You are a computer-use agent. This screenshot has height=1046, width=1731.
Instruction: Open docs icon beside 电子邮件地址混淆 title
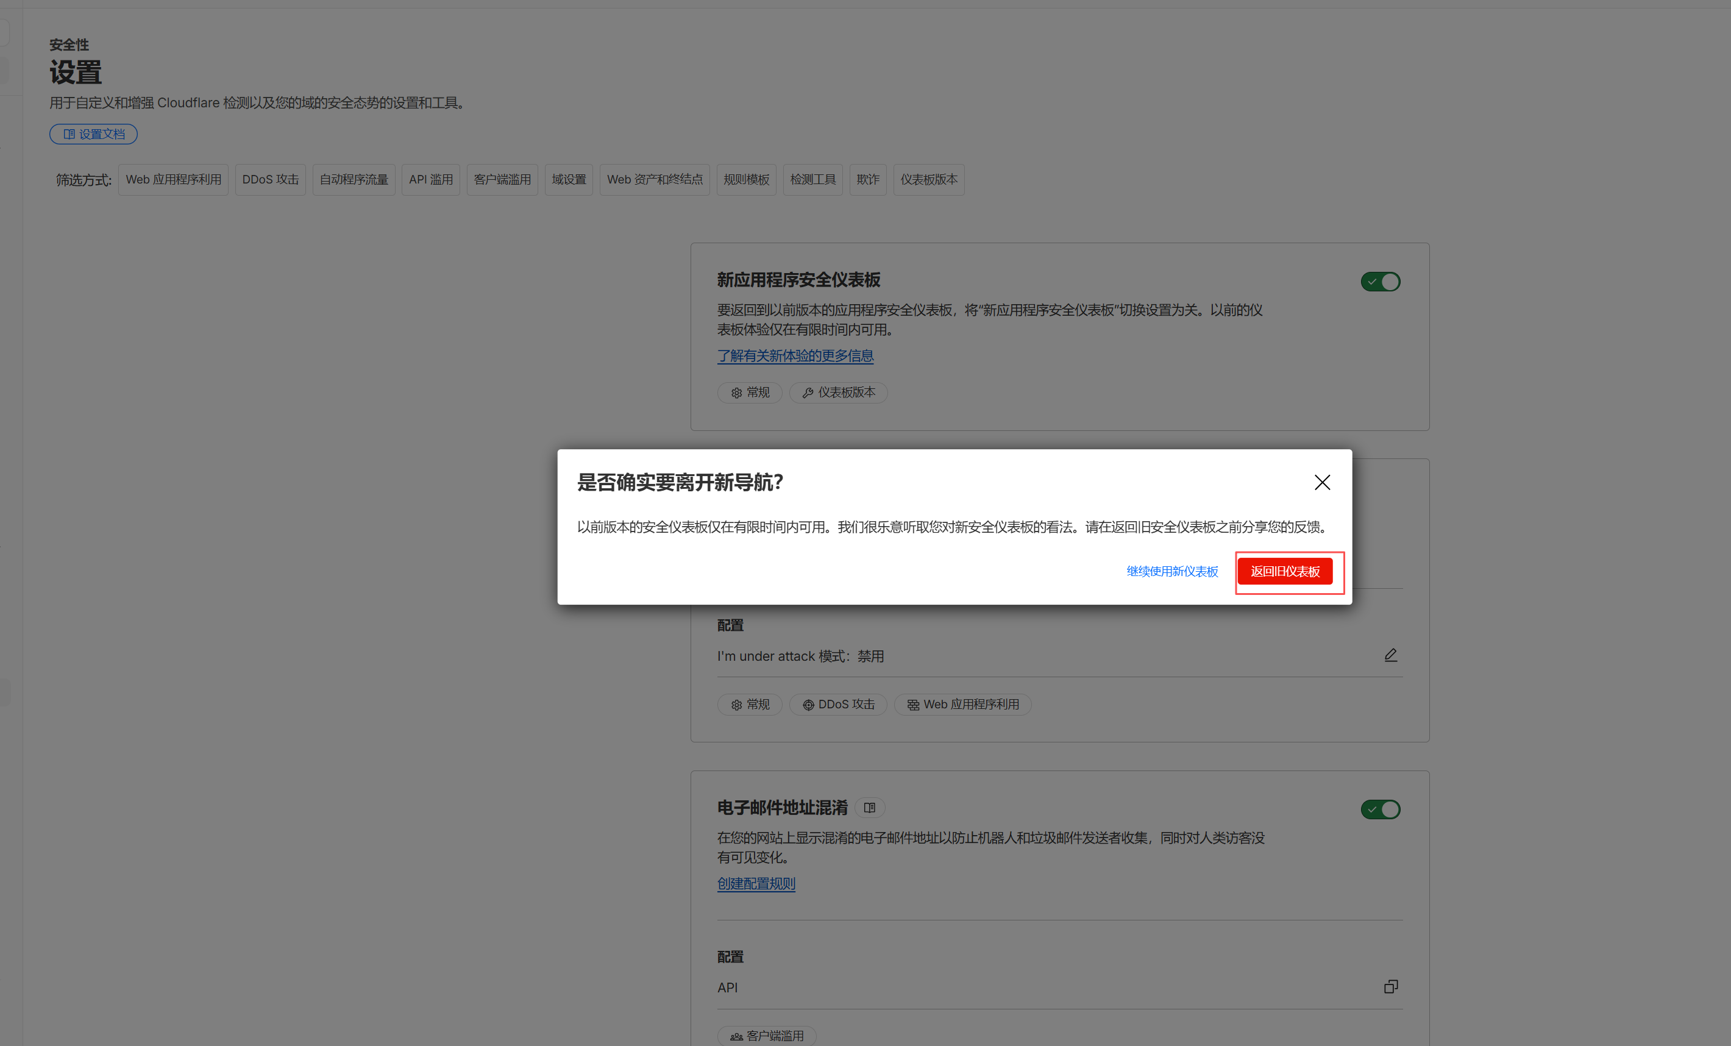(869, 808)
